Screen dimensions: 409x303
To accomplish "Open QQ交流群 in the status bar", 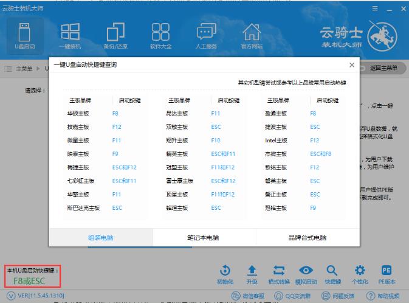I will 292,296.
